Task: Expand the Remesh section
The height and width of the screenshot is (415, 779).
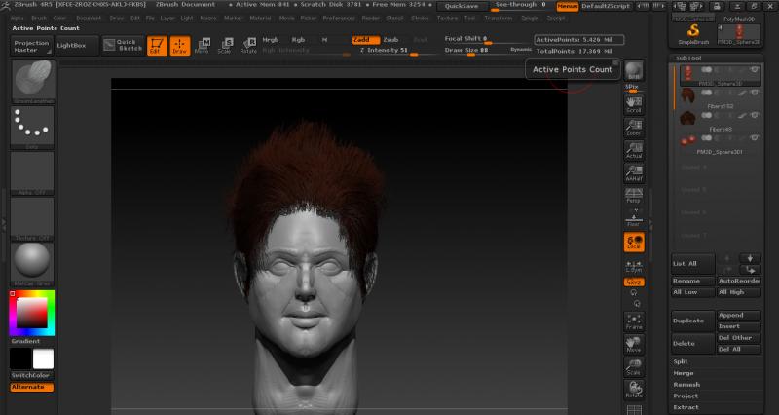Action: tap(686, 384)
